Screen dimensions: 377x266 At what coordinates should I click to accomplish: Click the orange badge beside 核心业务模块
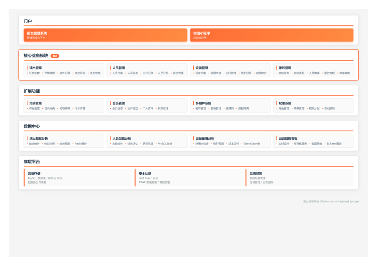[x=55, y=56]
